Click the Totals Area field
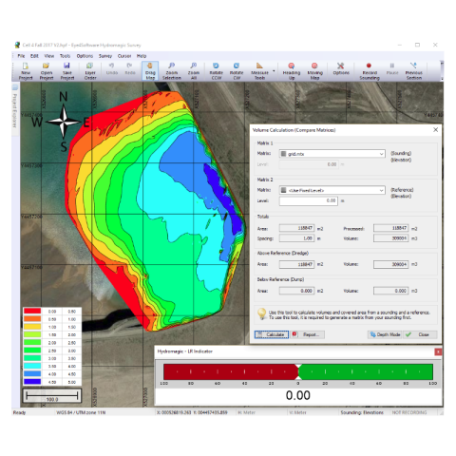This screenshot has width=456, height=456. coord(296,228)
